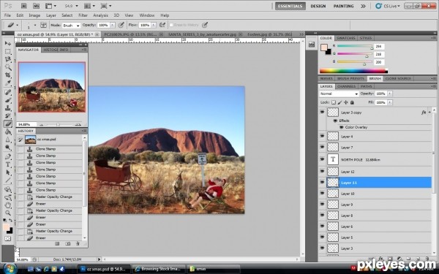The image size is (439, 274).
Task: Select the Type tool
Action: pyautogui.click(x=8, y=164)
